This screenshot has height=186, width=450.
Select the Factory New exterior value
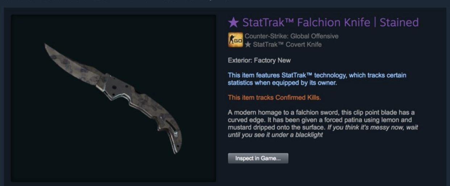point(272,60)
